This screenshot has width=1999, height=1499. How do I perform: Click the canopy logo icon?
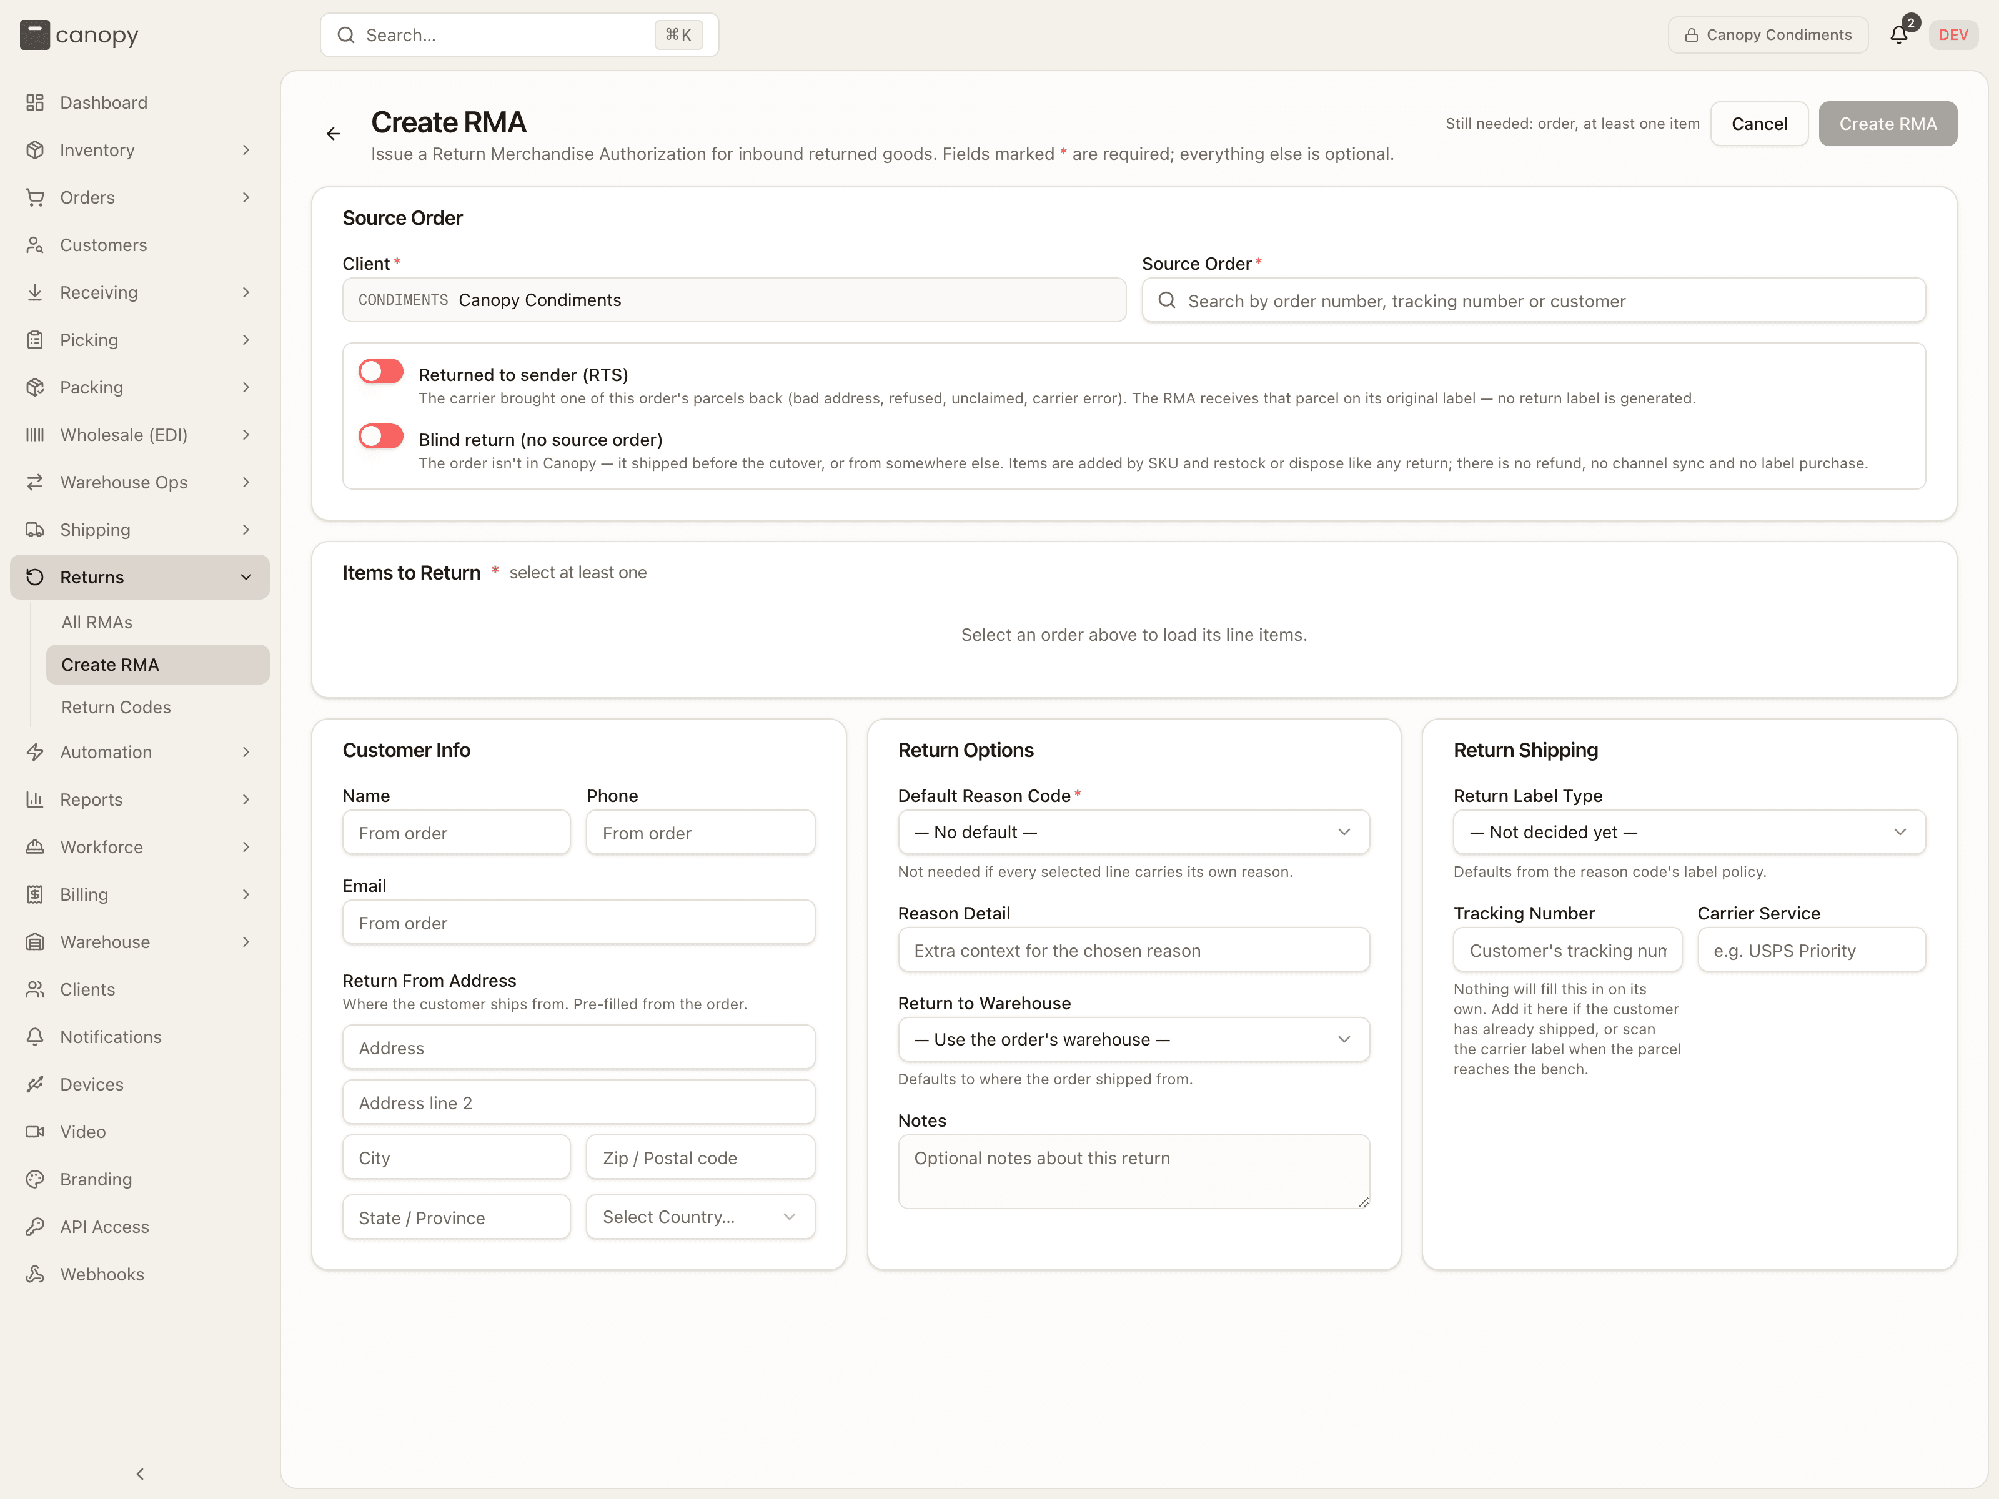point(34,35)
